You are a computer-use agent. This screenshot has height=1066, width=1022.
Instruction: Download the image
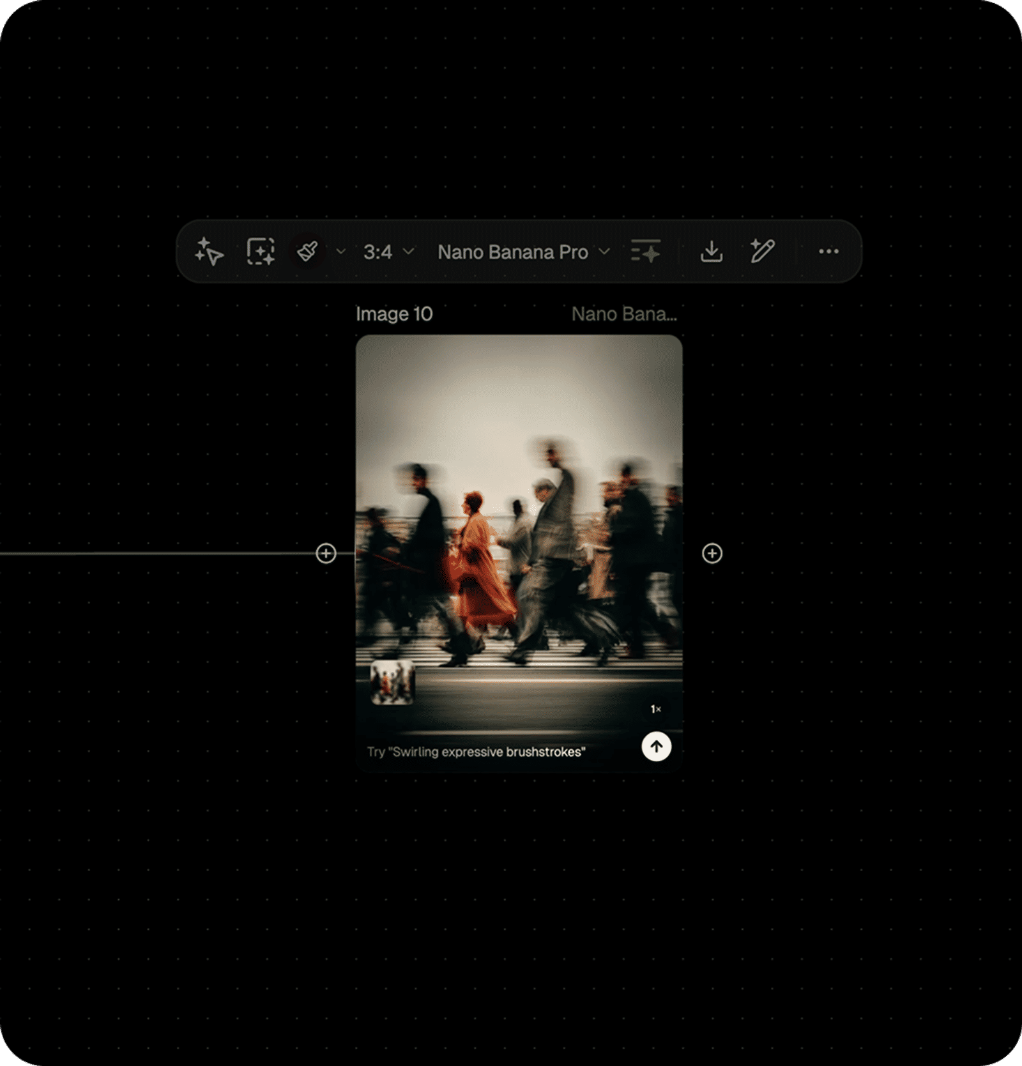[712, 251]
